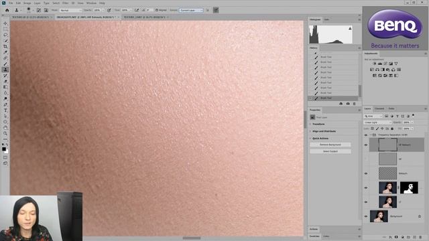Add layer mask from Layers panel bottom

click(x=396, y=237)
